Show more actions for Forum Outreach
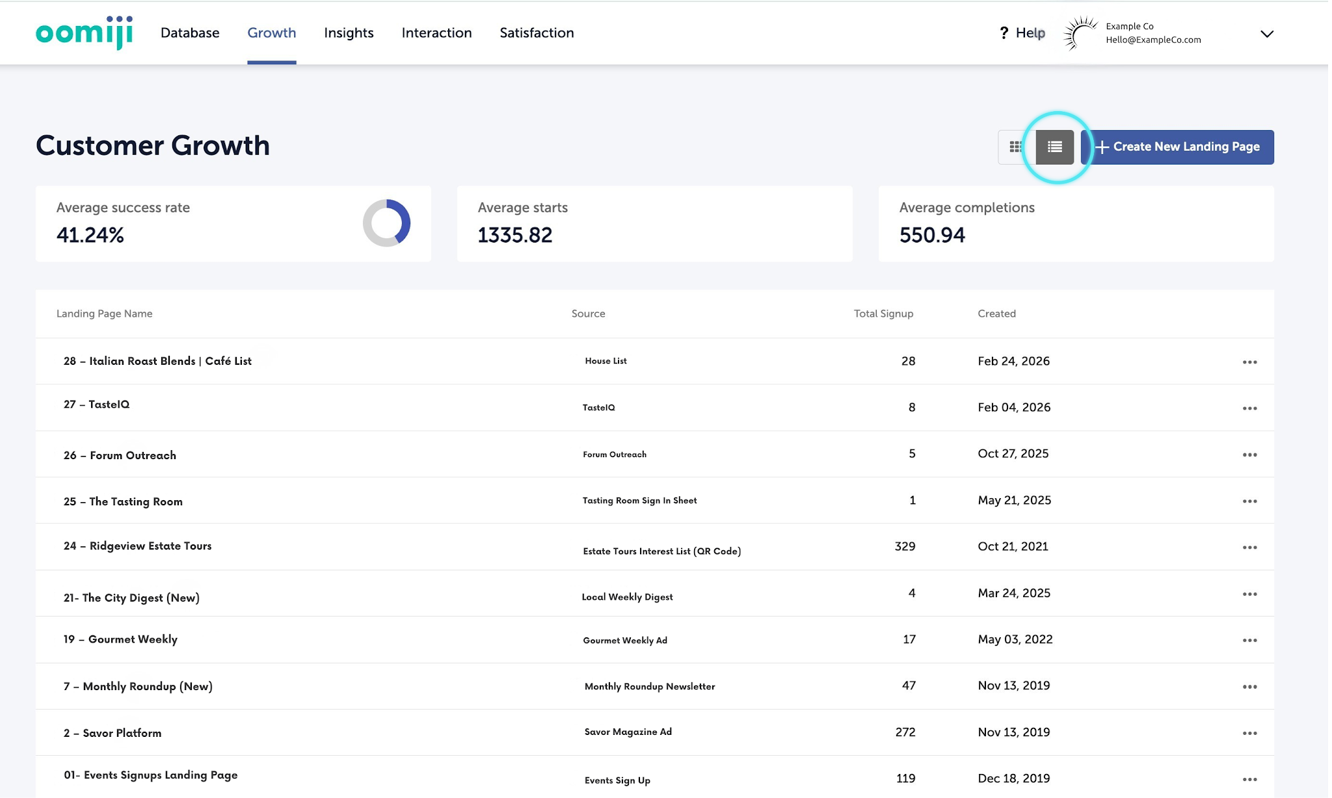The height and width of the screenshot is (798, 1332). (1249, 455)
